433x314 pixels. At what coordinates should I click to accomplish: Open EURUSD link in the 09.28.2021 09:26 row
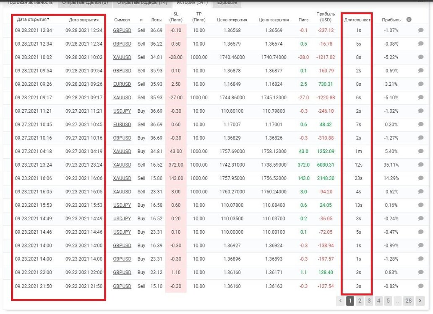click(122, 84)
